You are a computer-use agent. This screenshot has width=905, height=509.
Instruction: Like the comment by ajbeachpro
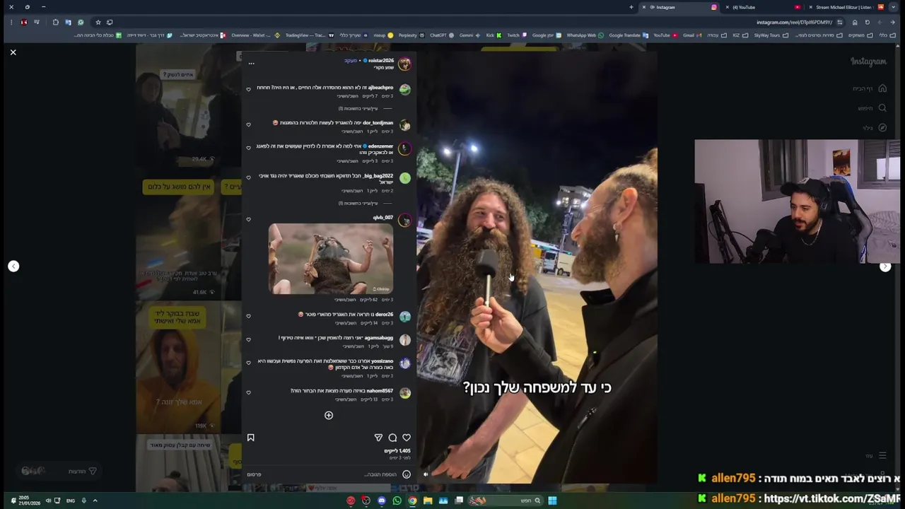pyautogui.click(x=248, y=89)
